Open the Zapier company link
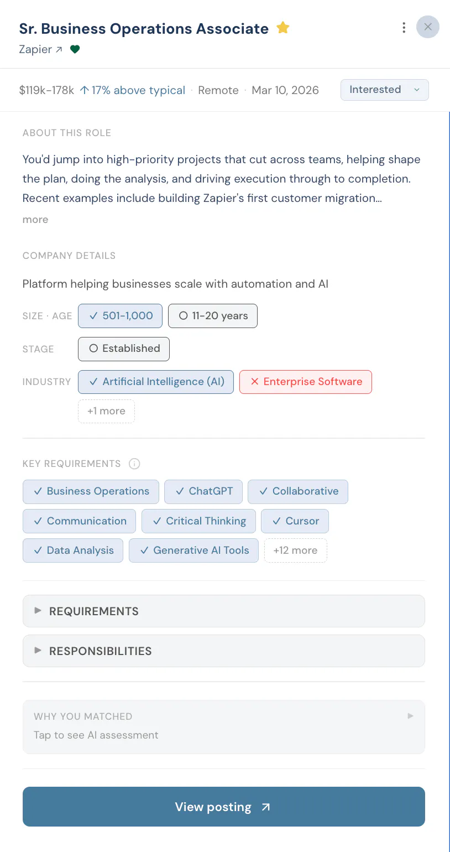 pyautogui.click(x=41, y=49)
